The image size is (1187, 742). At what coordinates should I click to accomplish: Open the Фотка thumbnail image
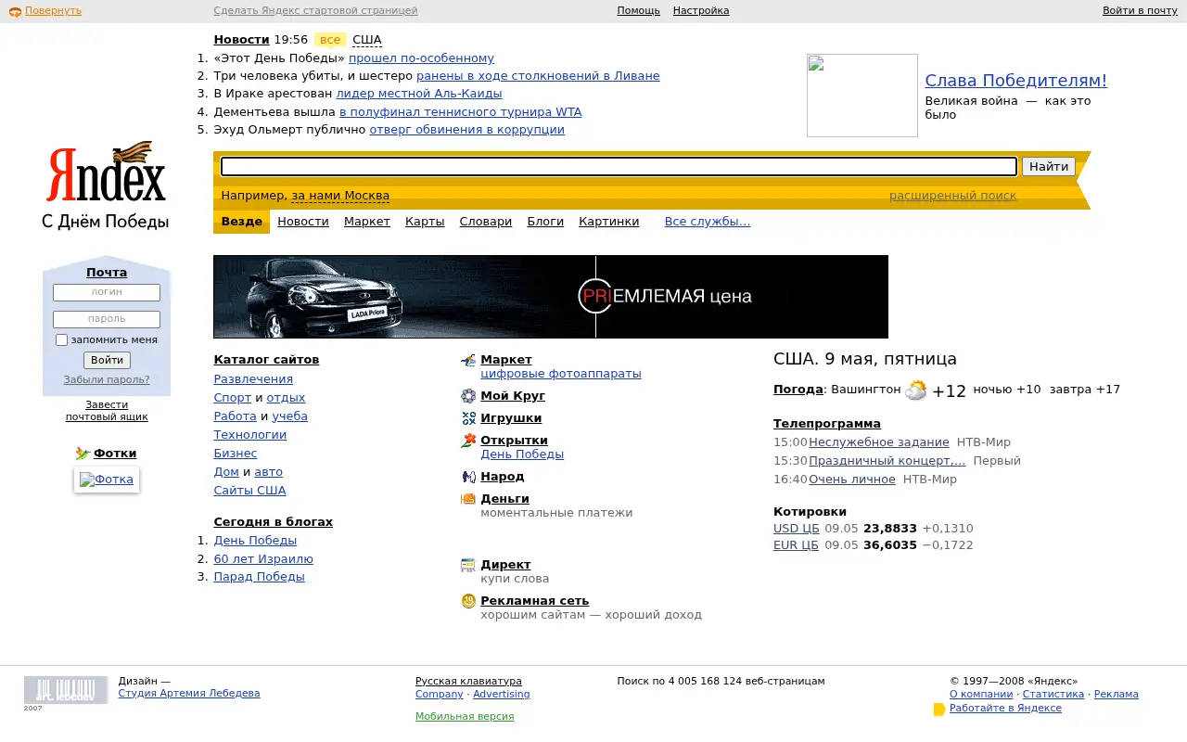(x=107, y=480)
